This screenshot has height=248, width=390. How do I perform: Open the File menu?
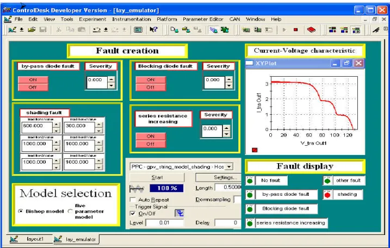pos(18,19)
